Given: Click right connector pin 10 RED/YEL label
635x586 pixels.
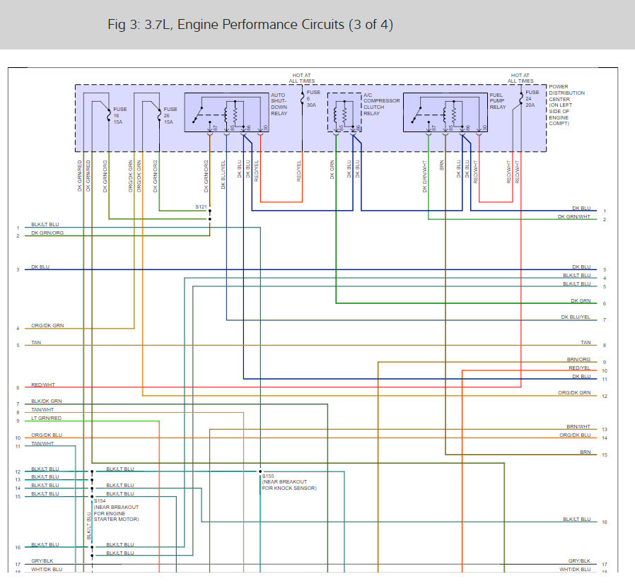Looking at the screenshot, I should click(580, 368).
